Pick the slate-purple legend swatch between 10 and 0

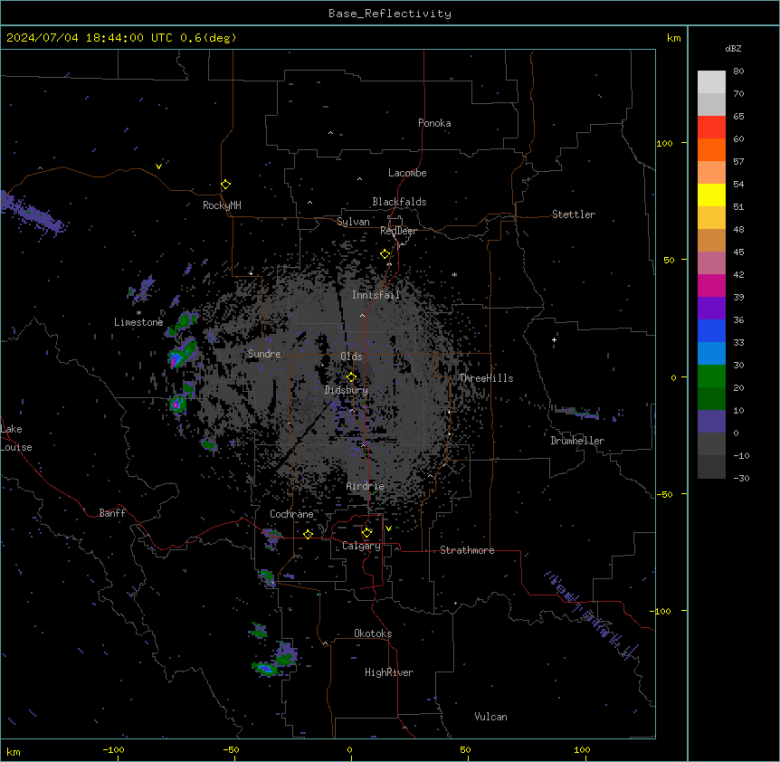tap(711, 422)
